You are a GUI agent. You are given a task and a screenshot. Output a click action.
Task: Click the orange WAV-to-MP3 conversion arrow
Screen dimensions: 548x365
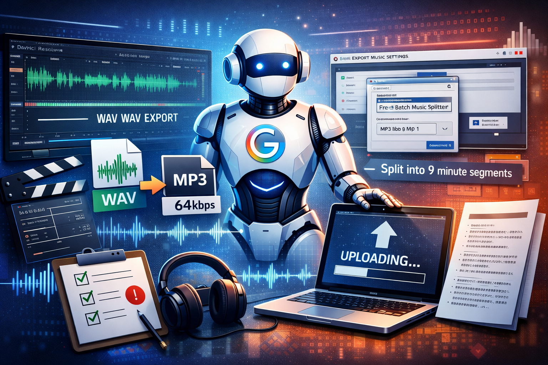(x=152, y=186)
